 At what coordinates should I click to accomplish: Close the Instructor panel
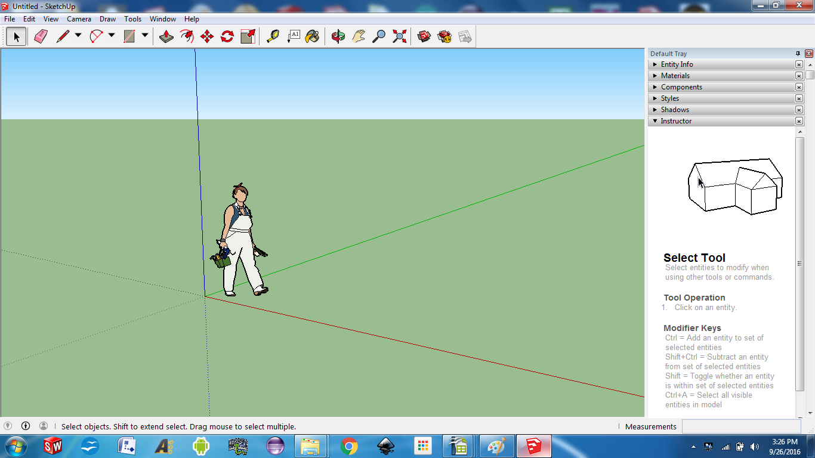click(799, 121)
